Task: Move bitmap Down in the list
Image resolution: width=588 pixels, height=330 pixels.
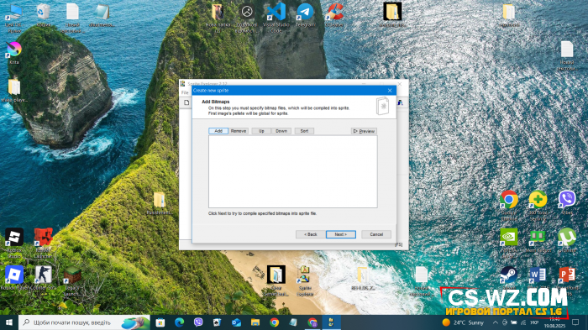Action: 281,131
